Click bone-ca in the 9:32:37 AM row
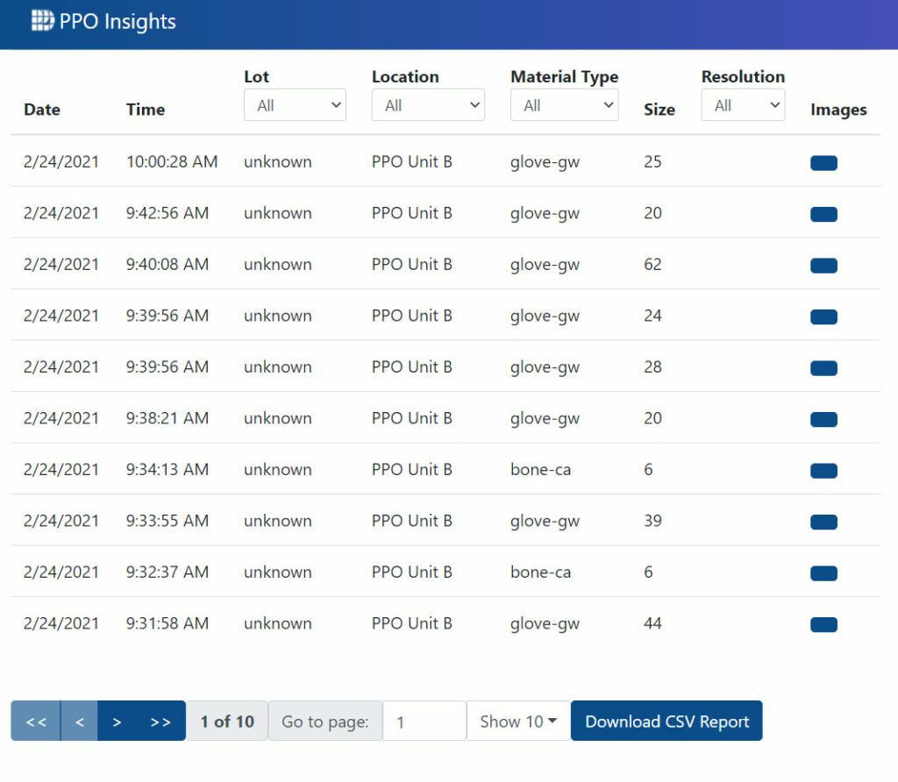This screenshot has width=898, height=782. click(x=540, y=572)
